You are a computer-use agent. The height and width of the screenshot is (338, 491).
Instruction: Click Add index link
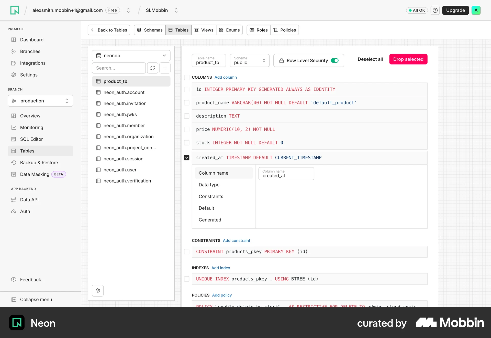(221, 268)
